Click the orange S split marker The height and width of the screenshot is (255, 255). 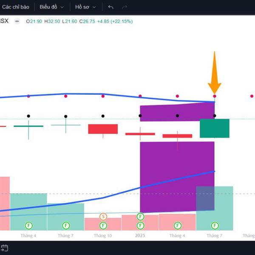103,216
